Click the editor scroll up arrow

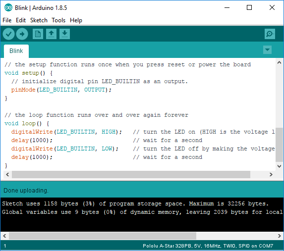pyautogui.click(x=279, y=62)
